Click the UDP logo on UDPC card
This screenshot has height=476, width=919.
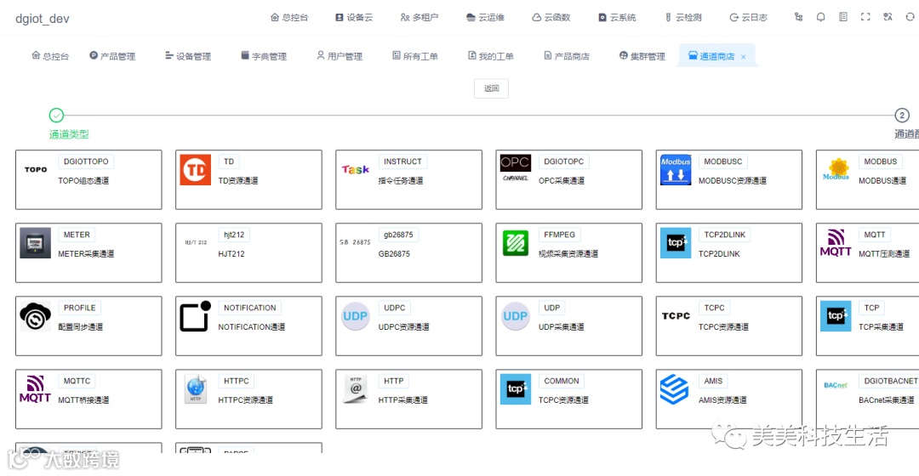(355, 316)
